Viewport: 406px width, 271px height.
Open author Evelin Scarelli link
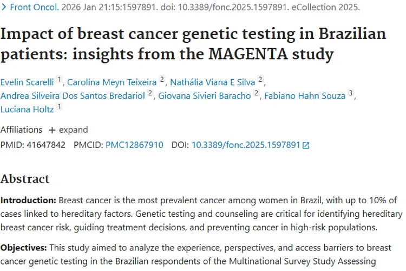click(27, 82)
